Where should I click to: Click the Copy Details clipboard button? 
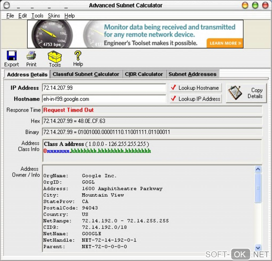tap(246, 93)
